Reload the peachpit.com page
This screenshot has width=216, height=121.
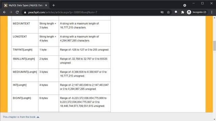coord(17,12)
